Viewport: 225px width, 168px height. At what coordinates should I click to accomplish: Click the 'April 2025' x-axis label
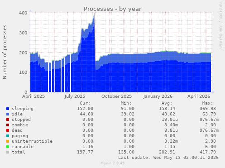[34, 96]
